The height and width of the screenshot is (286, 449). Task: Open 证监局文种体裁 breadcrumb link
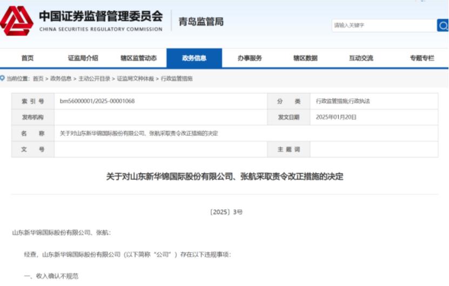click(135, 79)
